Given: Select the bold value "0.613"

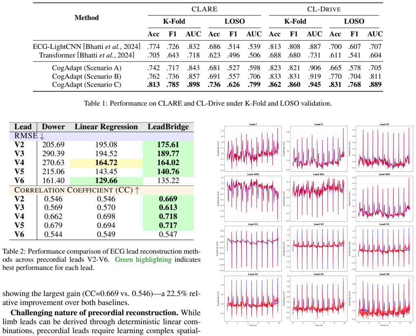Looking at the screenshot, I should (x=168, y=208).
